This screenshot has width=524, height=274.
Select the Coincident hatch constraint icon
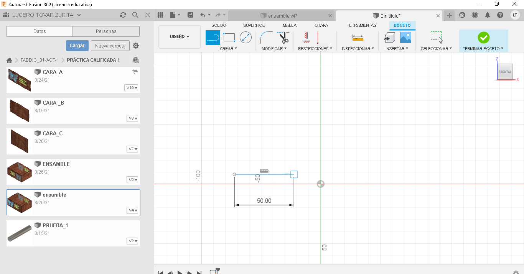[x=306, y=38]
